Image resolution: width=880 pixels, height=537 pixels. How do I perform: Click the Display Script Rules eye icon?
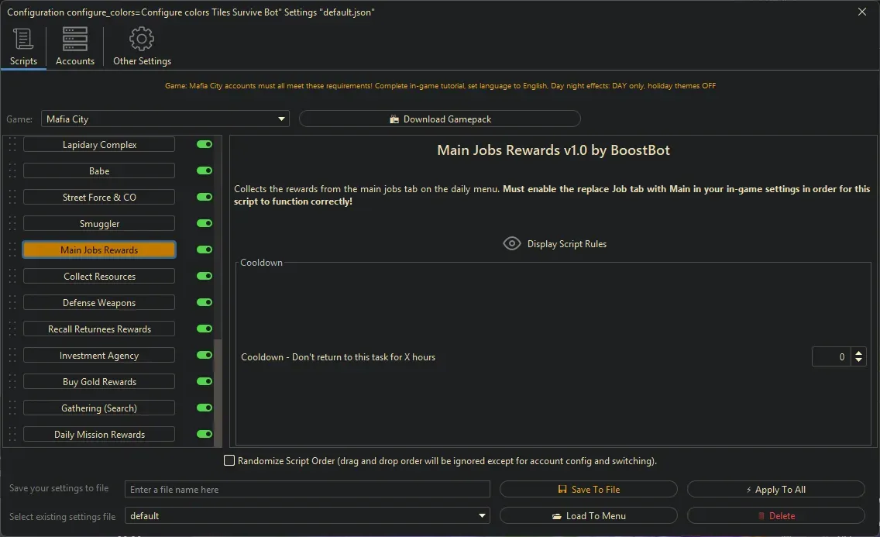click(x=511, y=243)
